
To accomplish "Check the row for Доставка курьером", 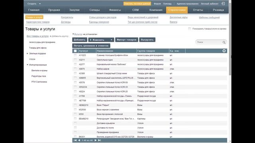I will [x=75, y=123].
